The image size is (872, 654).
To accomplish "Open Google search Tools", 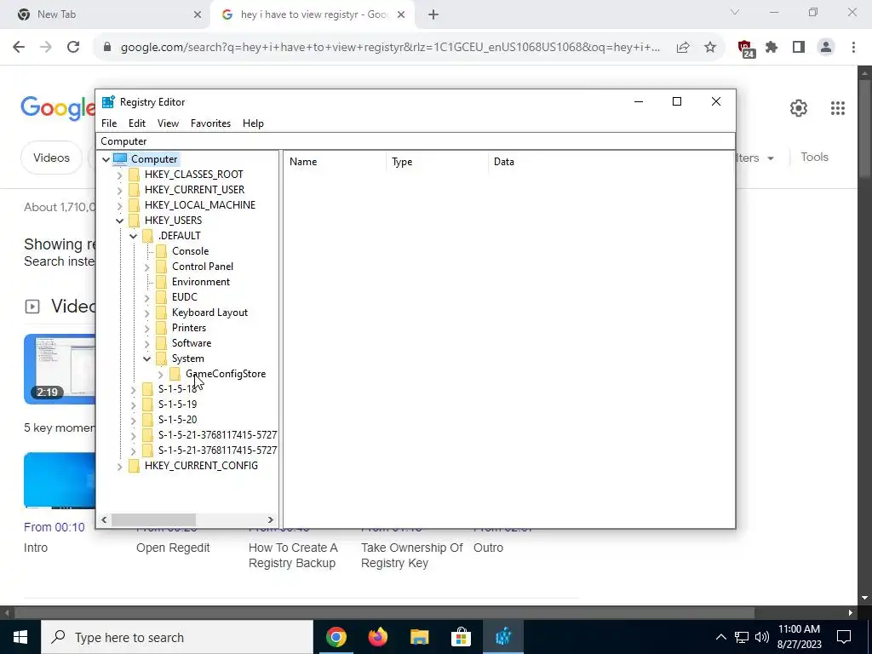I will 814,158.
